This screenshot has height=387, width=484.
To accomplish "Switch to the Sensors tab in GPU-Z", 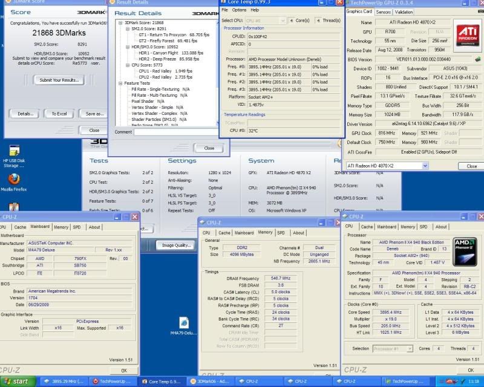I will 384,12.
